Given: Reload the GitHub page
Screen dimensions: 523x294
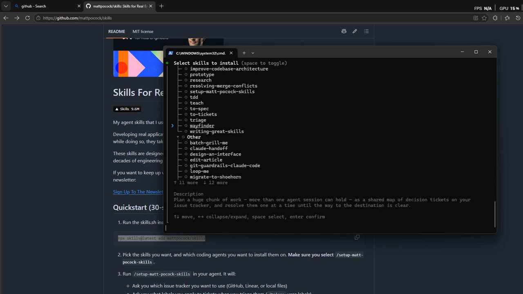Looking at the screenshot, I should 27,18.
